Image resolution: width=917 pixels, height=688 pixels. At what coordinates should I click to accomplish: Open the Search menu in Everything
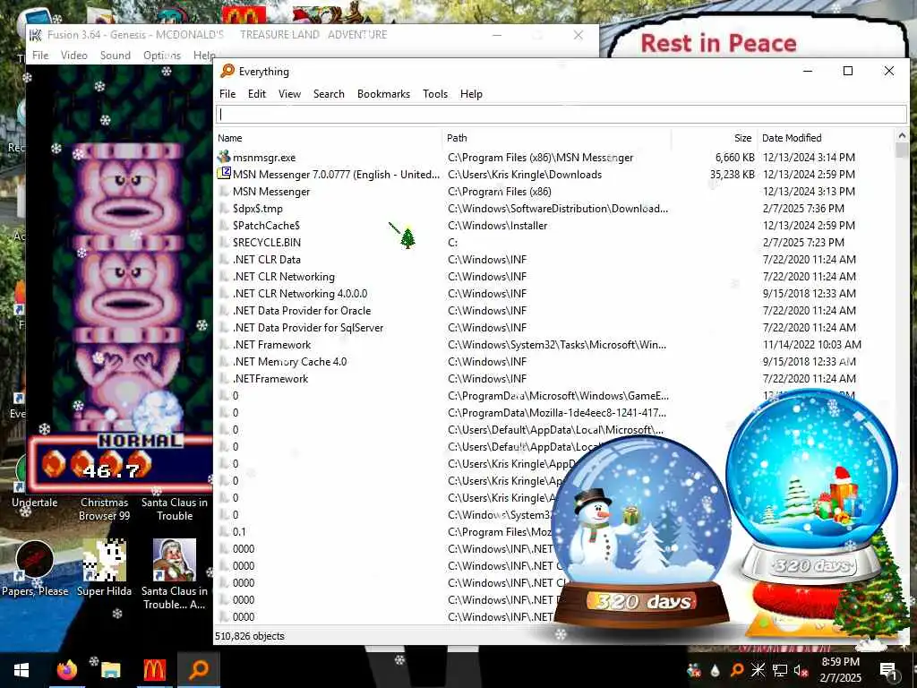[x=329, y=94]
